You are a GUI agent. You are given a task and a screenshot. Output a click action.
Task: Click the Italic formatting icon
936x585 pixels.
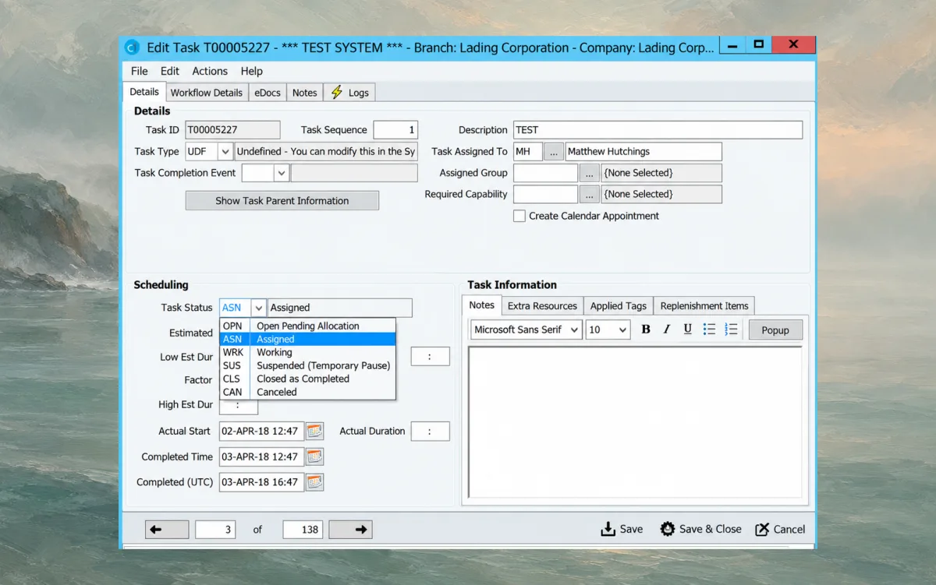point(667,330)
